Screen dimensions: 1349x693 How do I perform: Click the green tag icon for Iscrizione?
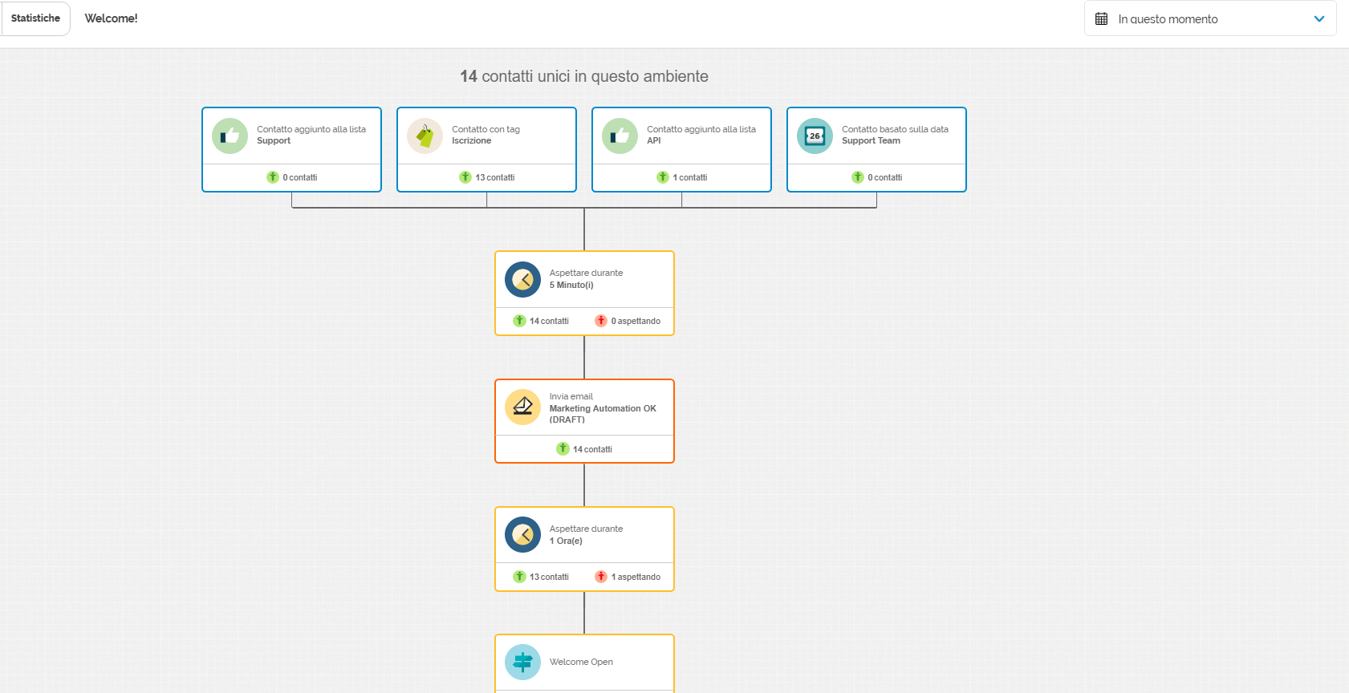425,136
